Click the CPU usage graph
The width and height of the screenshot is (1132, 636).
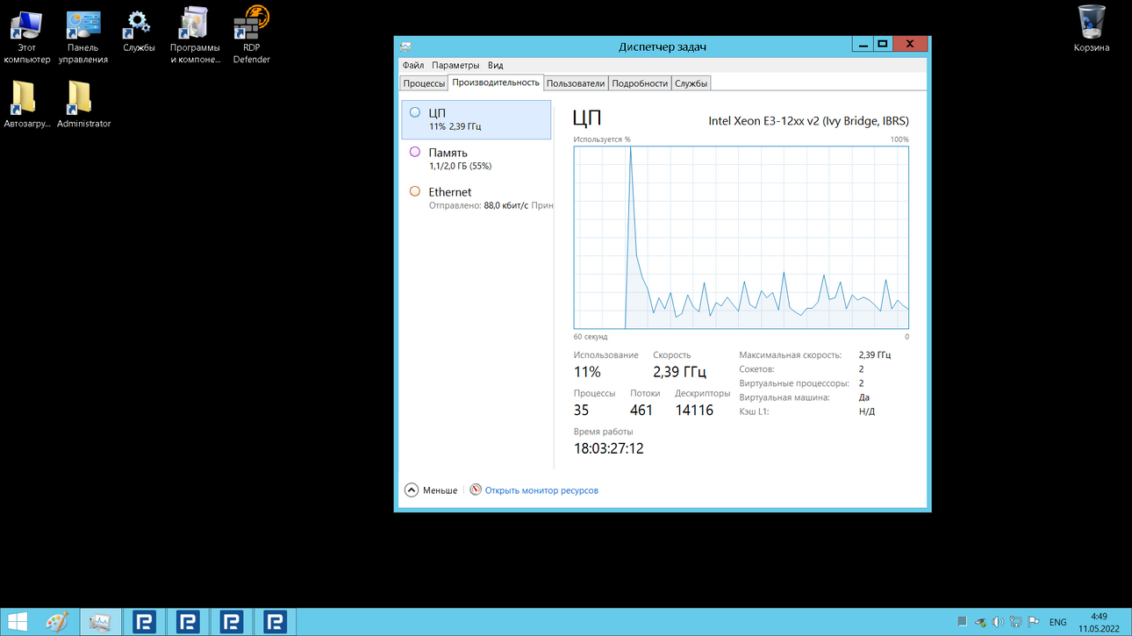click(x=742, y=238)
